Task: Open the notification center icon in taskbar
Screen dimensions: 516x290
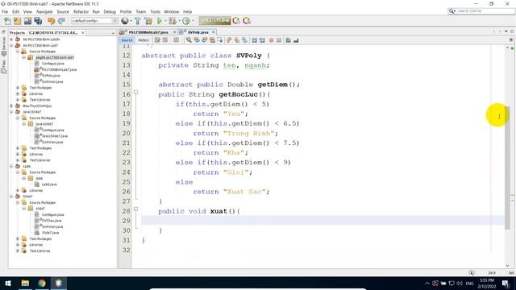Action: pyautogui.click(x=506, y=283)
